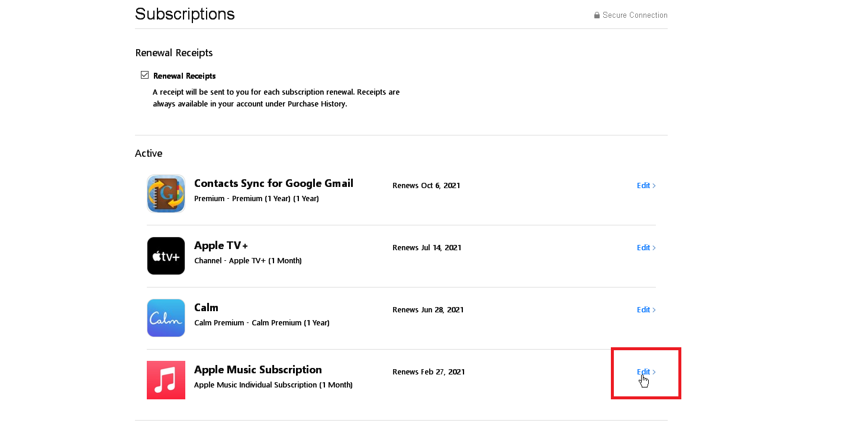Screen dimensions: 853x436
Task: Click the Active section heading
Action: click(x=149, y=153)
